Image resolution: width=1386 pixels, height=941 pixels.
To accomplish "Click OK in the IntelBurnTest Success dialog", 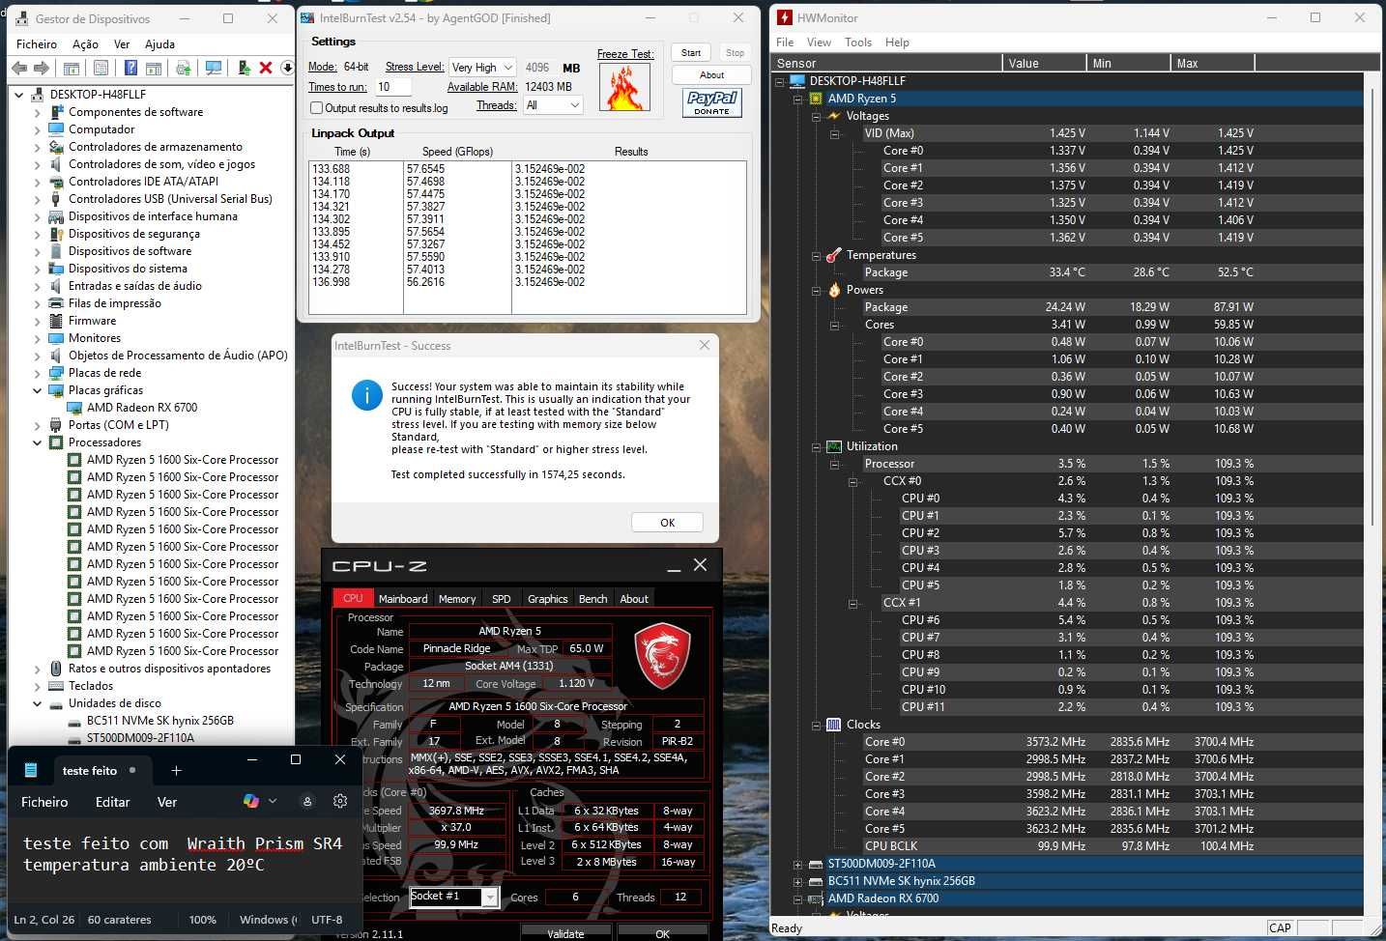I will 668,523.
